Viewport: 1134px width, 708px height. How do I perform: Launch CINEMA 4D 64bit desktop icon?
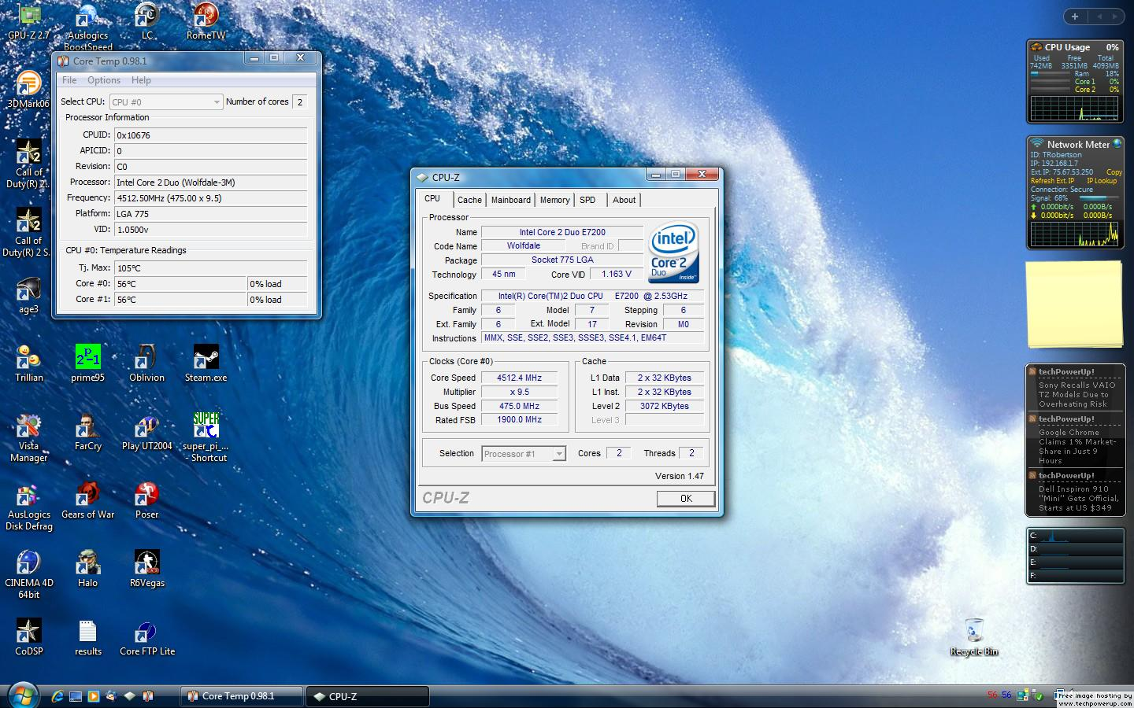pyautogui.click(x=28, y=575)
